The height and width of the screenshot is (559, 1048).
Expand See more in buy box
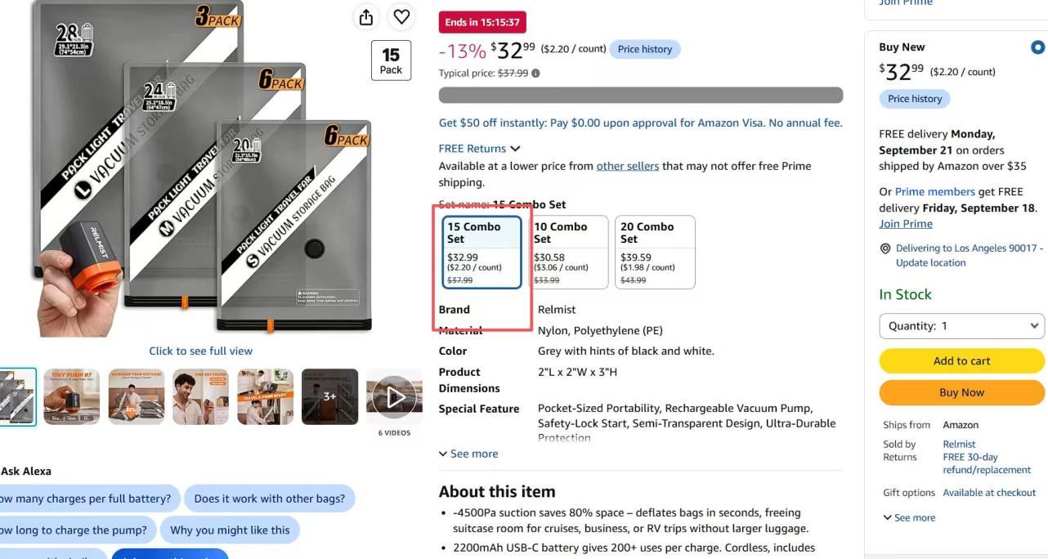click(909, 517)
